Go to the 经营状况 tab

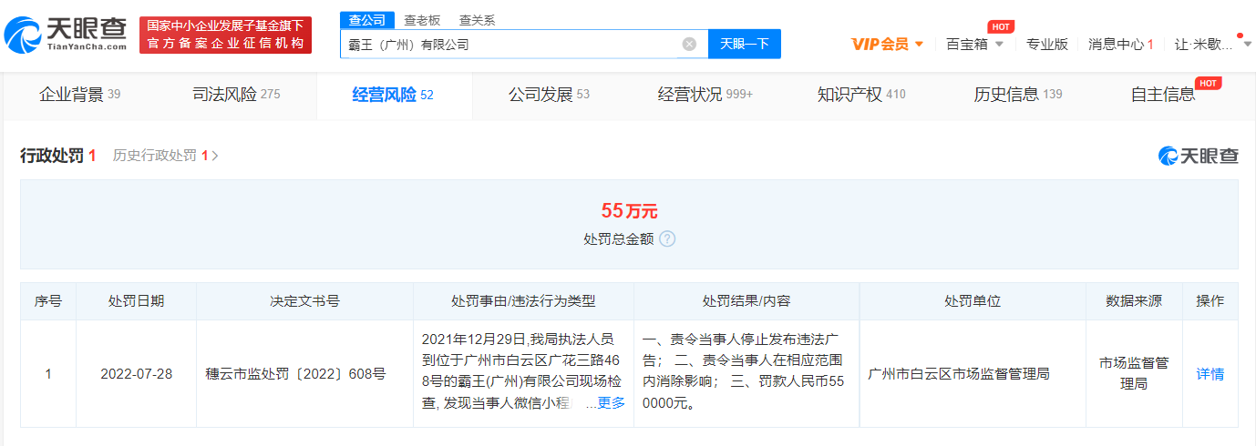click(x=705, y=95)
